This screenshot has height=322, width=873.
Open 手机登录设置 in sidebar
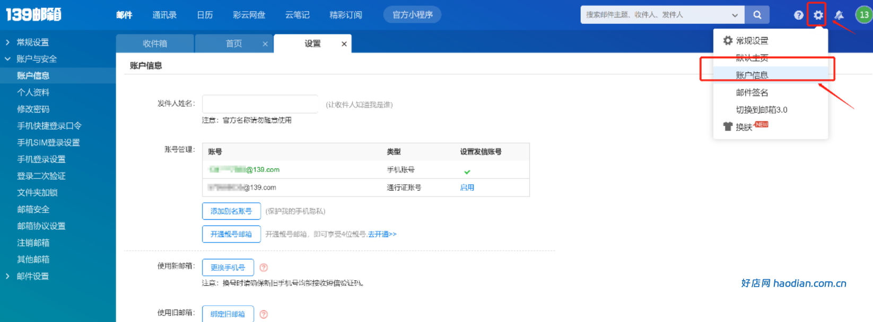(x=41, y=159)
